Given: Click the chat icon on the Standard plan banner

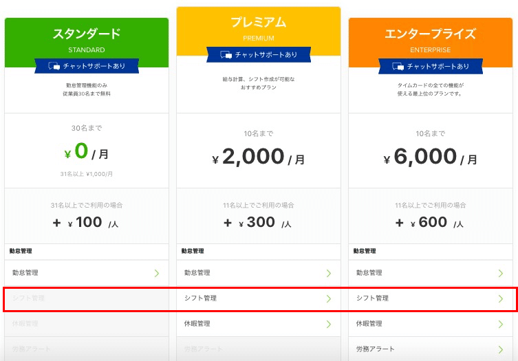Looking at the screenshot, I should (x=54, y=66).
